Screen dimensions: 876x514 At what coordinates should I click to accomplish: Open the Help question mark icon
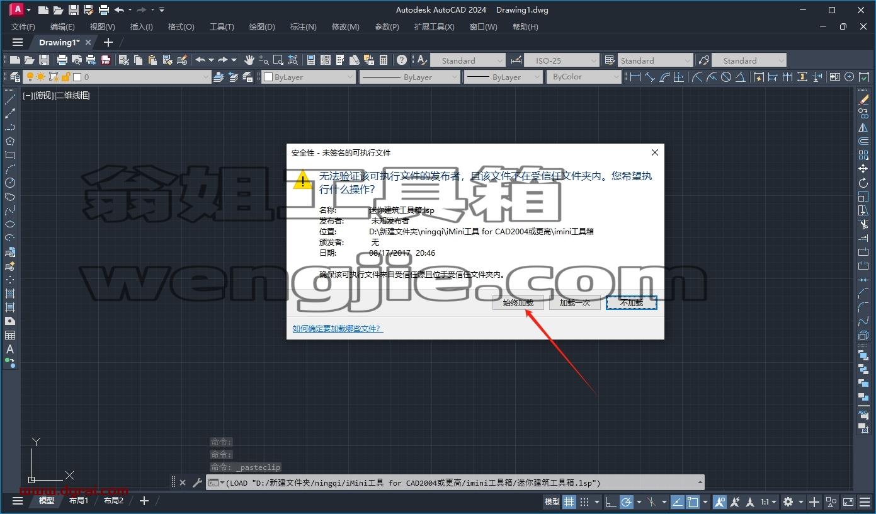pos(402,60)
